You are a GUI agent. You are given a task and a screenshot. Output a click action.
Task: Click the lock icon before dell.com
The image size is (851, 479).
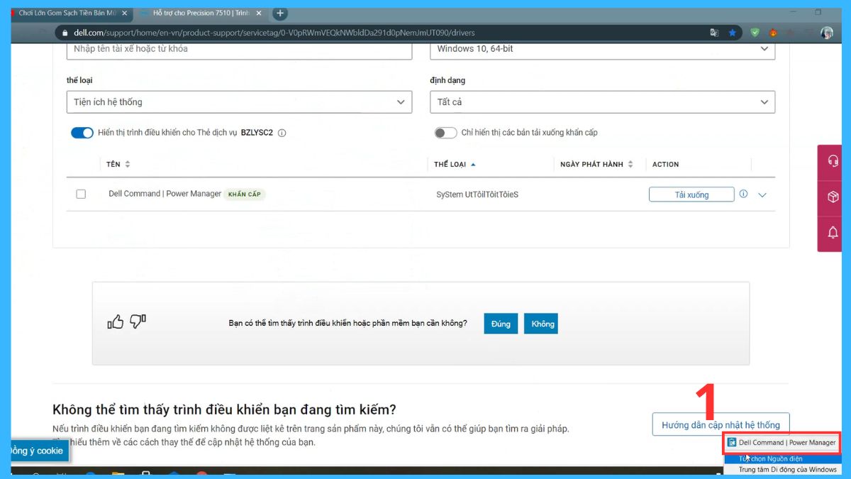click(x=65, y=33)
